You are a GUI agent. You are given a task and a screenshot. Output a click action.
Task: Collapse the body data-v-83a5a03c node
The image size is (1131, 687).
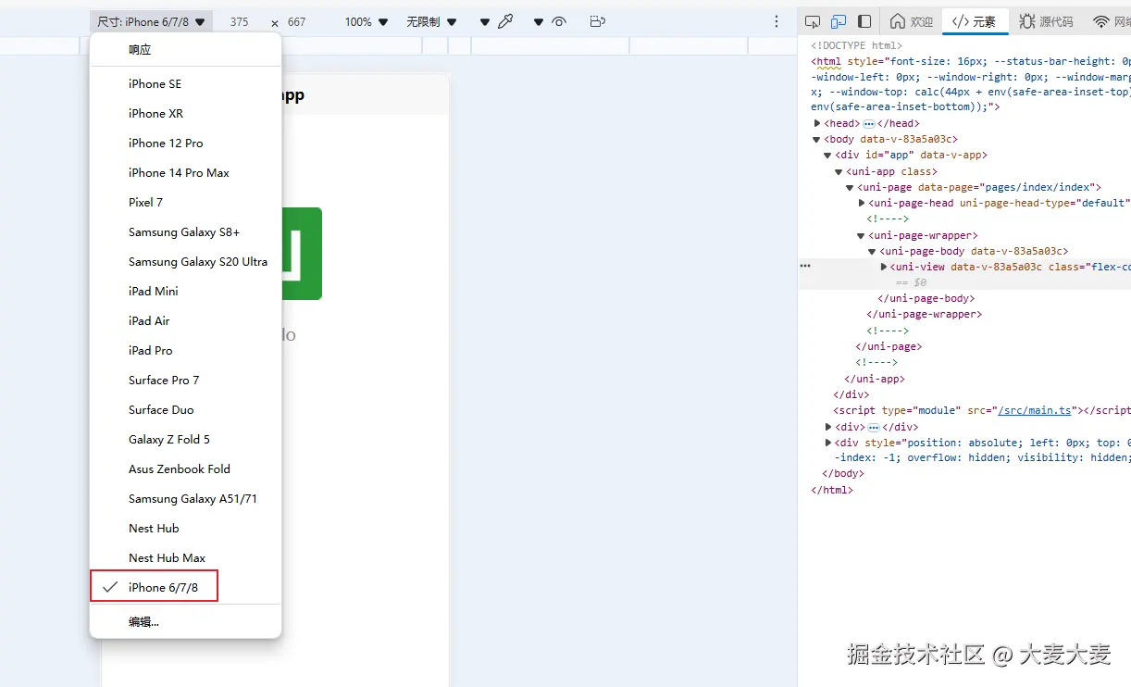tap(817, 139)
